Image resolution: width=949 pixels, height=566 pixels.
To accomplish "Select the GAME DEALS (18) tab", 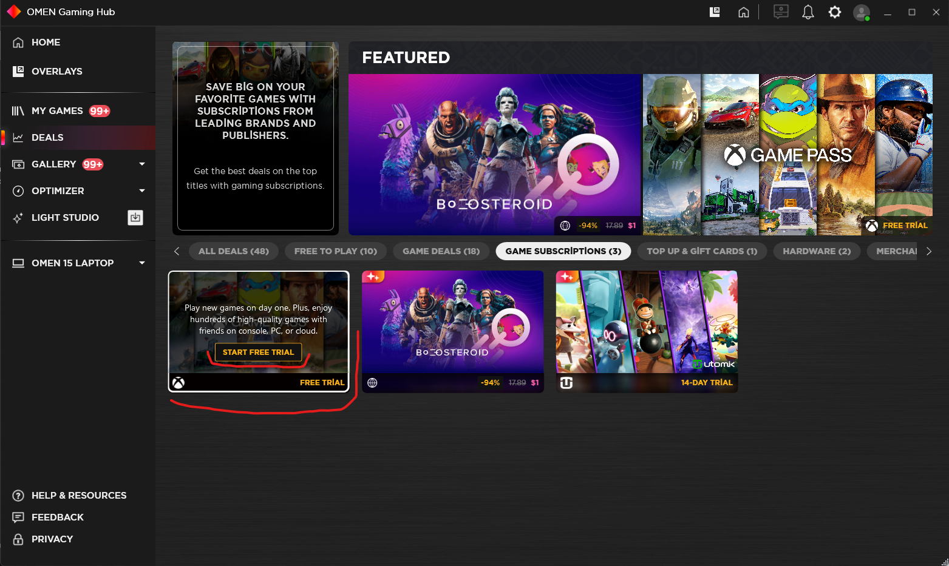I will (x=441, y=251).
